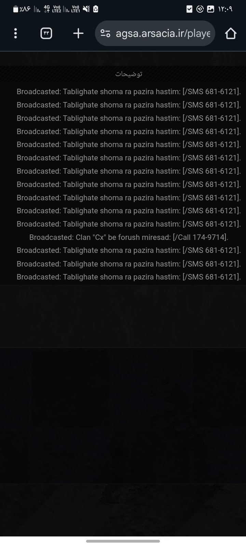Select the توضیحات section header
Image resolution: width=246 pixels, height=546 pixels.
point(128,74)
